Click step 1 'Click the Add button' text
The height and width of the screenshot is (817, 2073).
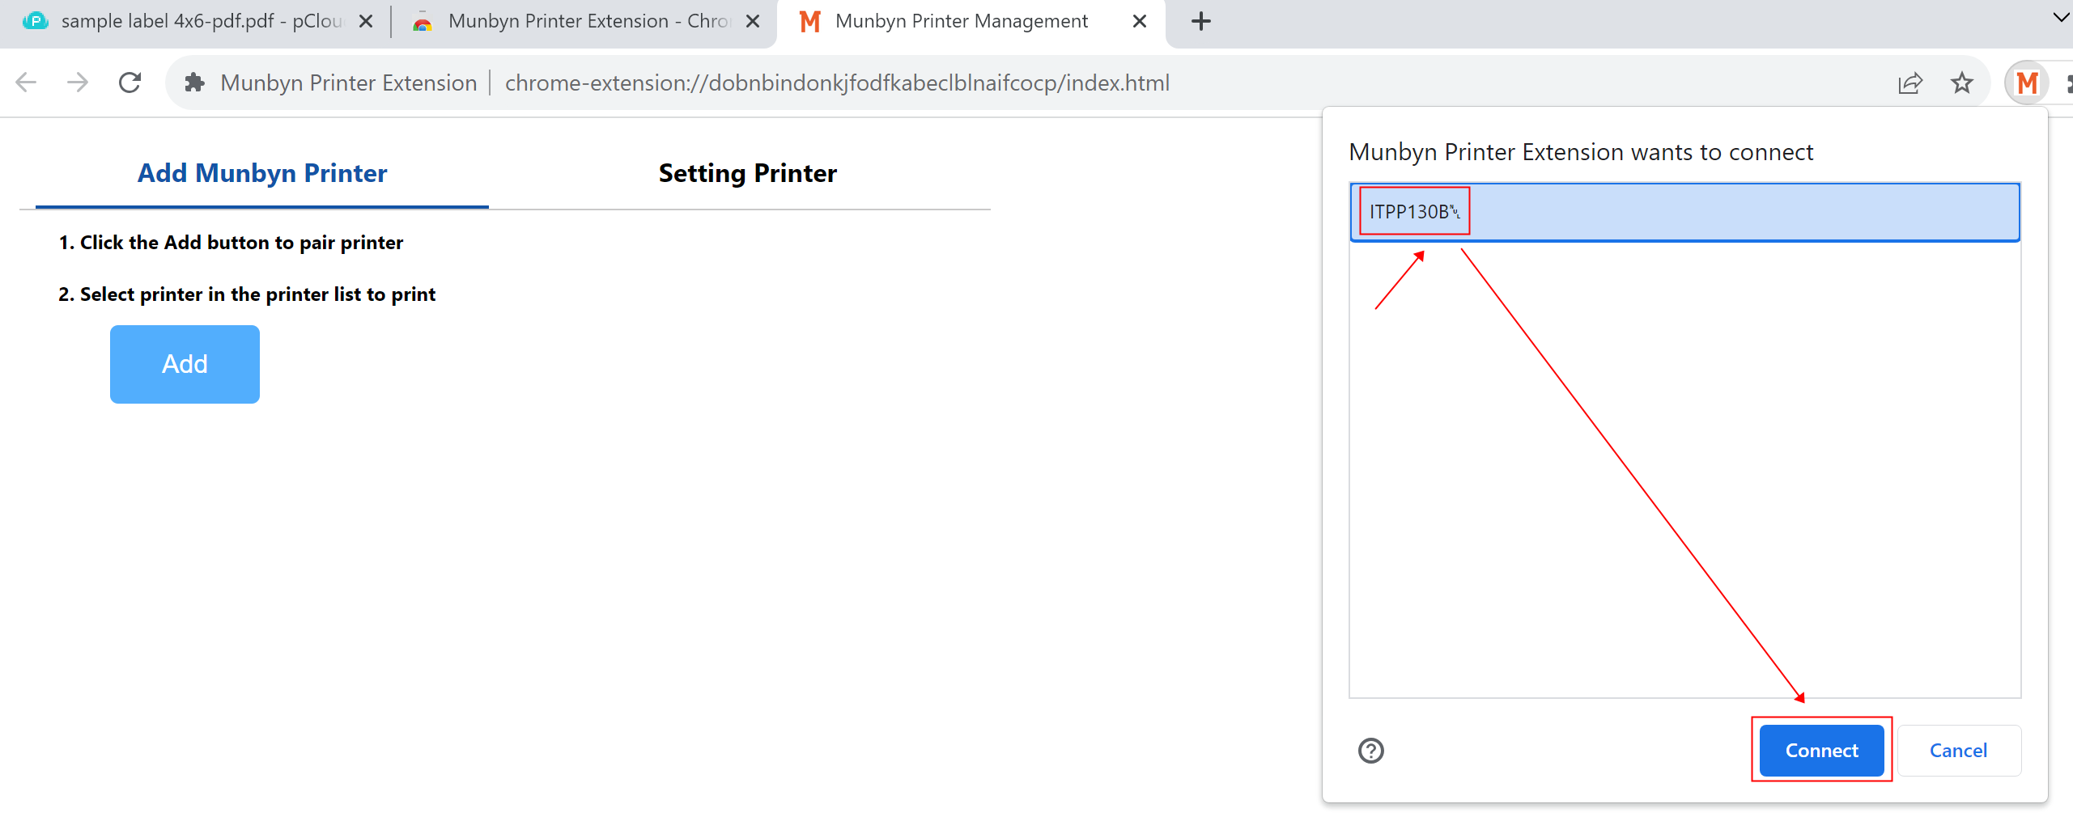(231, 243)
